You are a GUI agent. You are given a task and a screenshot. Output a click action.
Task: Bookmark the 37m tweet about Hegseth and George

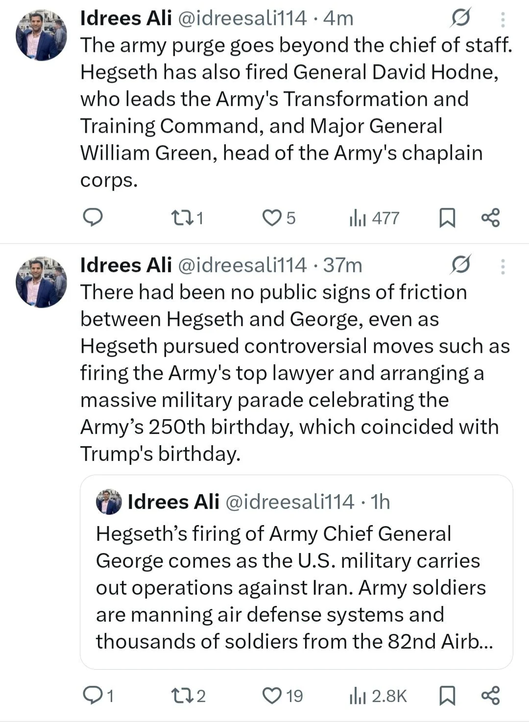447,695
